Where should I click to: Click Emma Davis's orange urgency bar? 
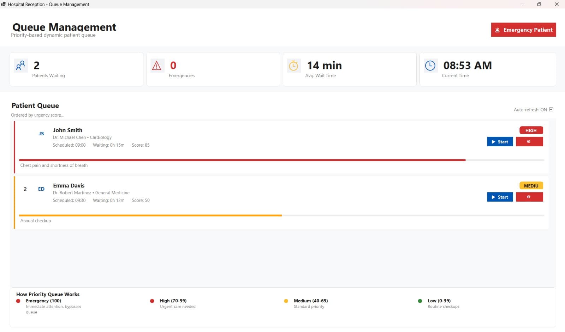(150, 215)
